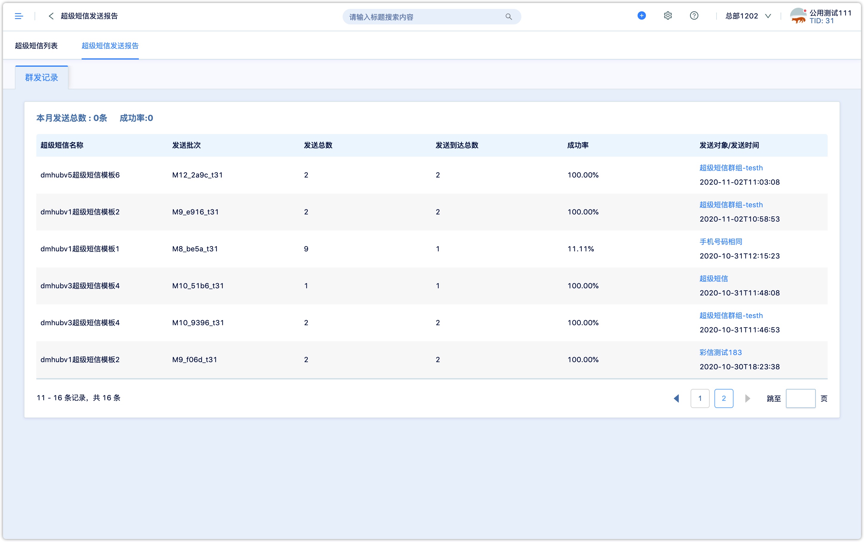Click the back arrow beside 超级短信发送报告
The image size is (864, 542).
[51, 16]
